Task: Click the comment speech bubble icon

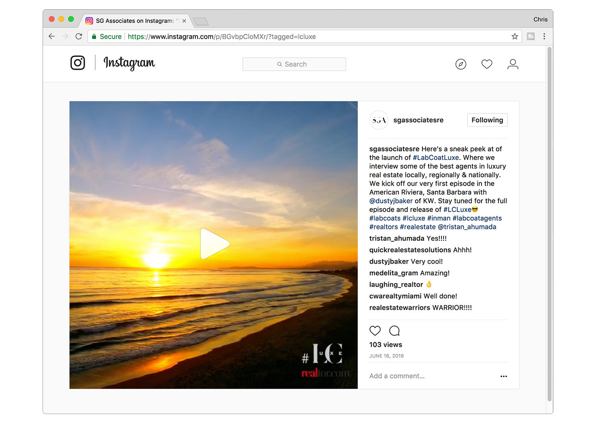Action: 395,331
